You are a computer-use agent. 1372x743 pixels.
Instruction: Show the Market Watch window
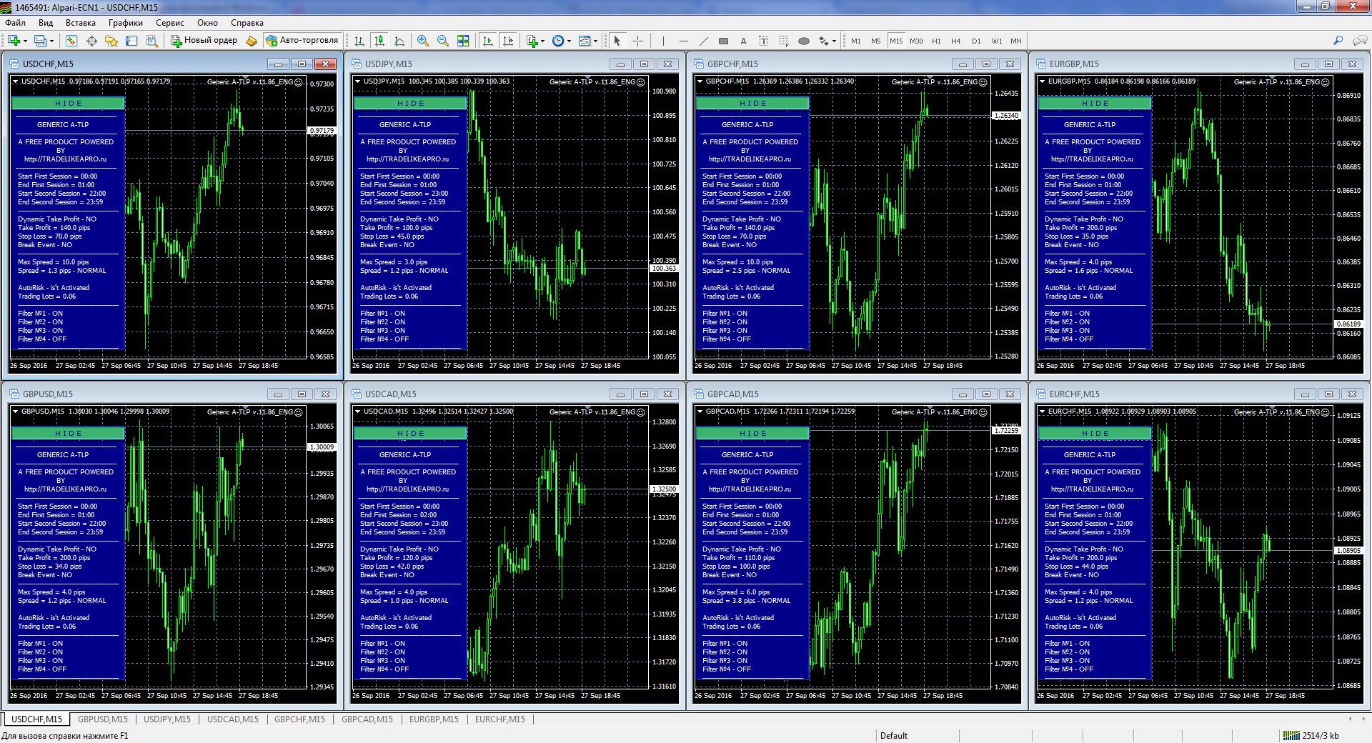coord(71,41)
